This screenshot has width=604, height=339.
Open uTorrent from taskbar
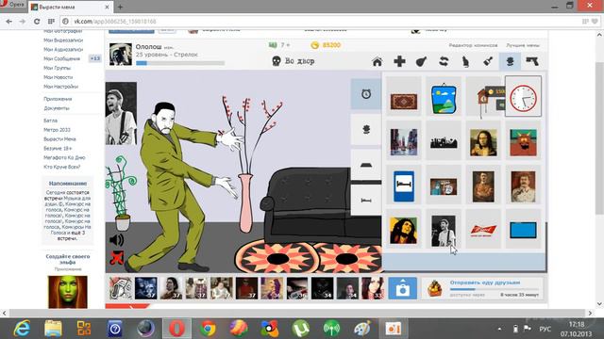(300, 329)
